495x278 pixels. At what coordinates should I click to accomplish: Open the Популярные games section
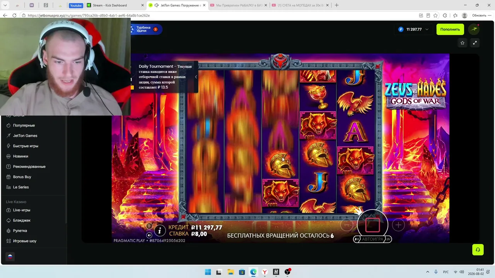pos(24,125)
